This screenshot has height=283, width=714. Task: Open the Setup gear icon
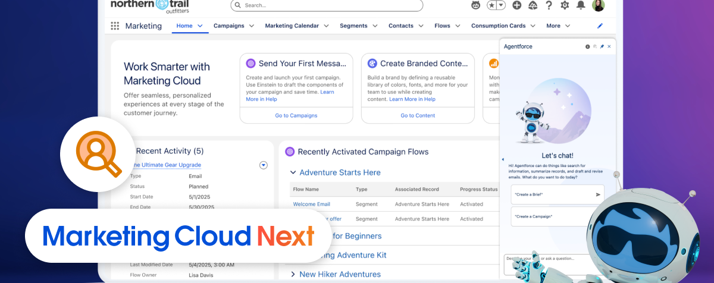565,5
